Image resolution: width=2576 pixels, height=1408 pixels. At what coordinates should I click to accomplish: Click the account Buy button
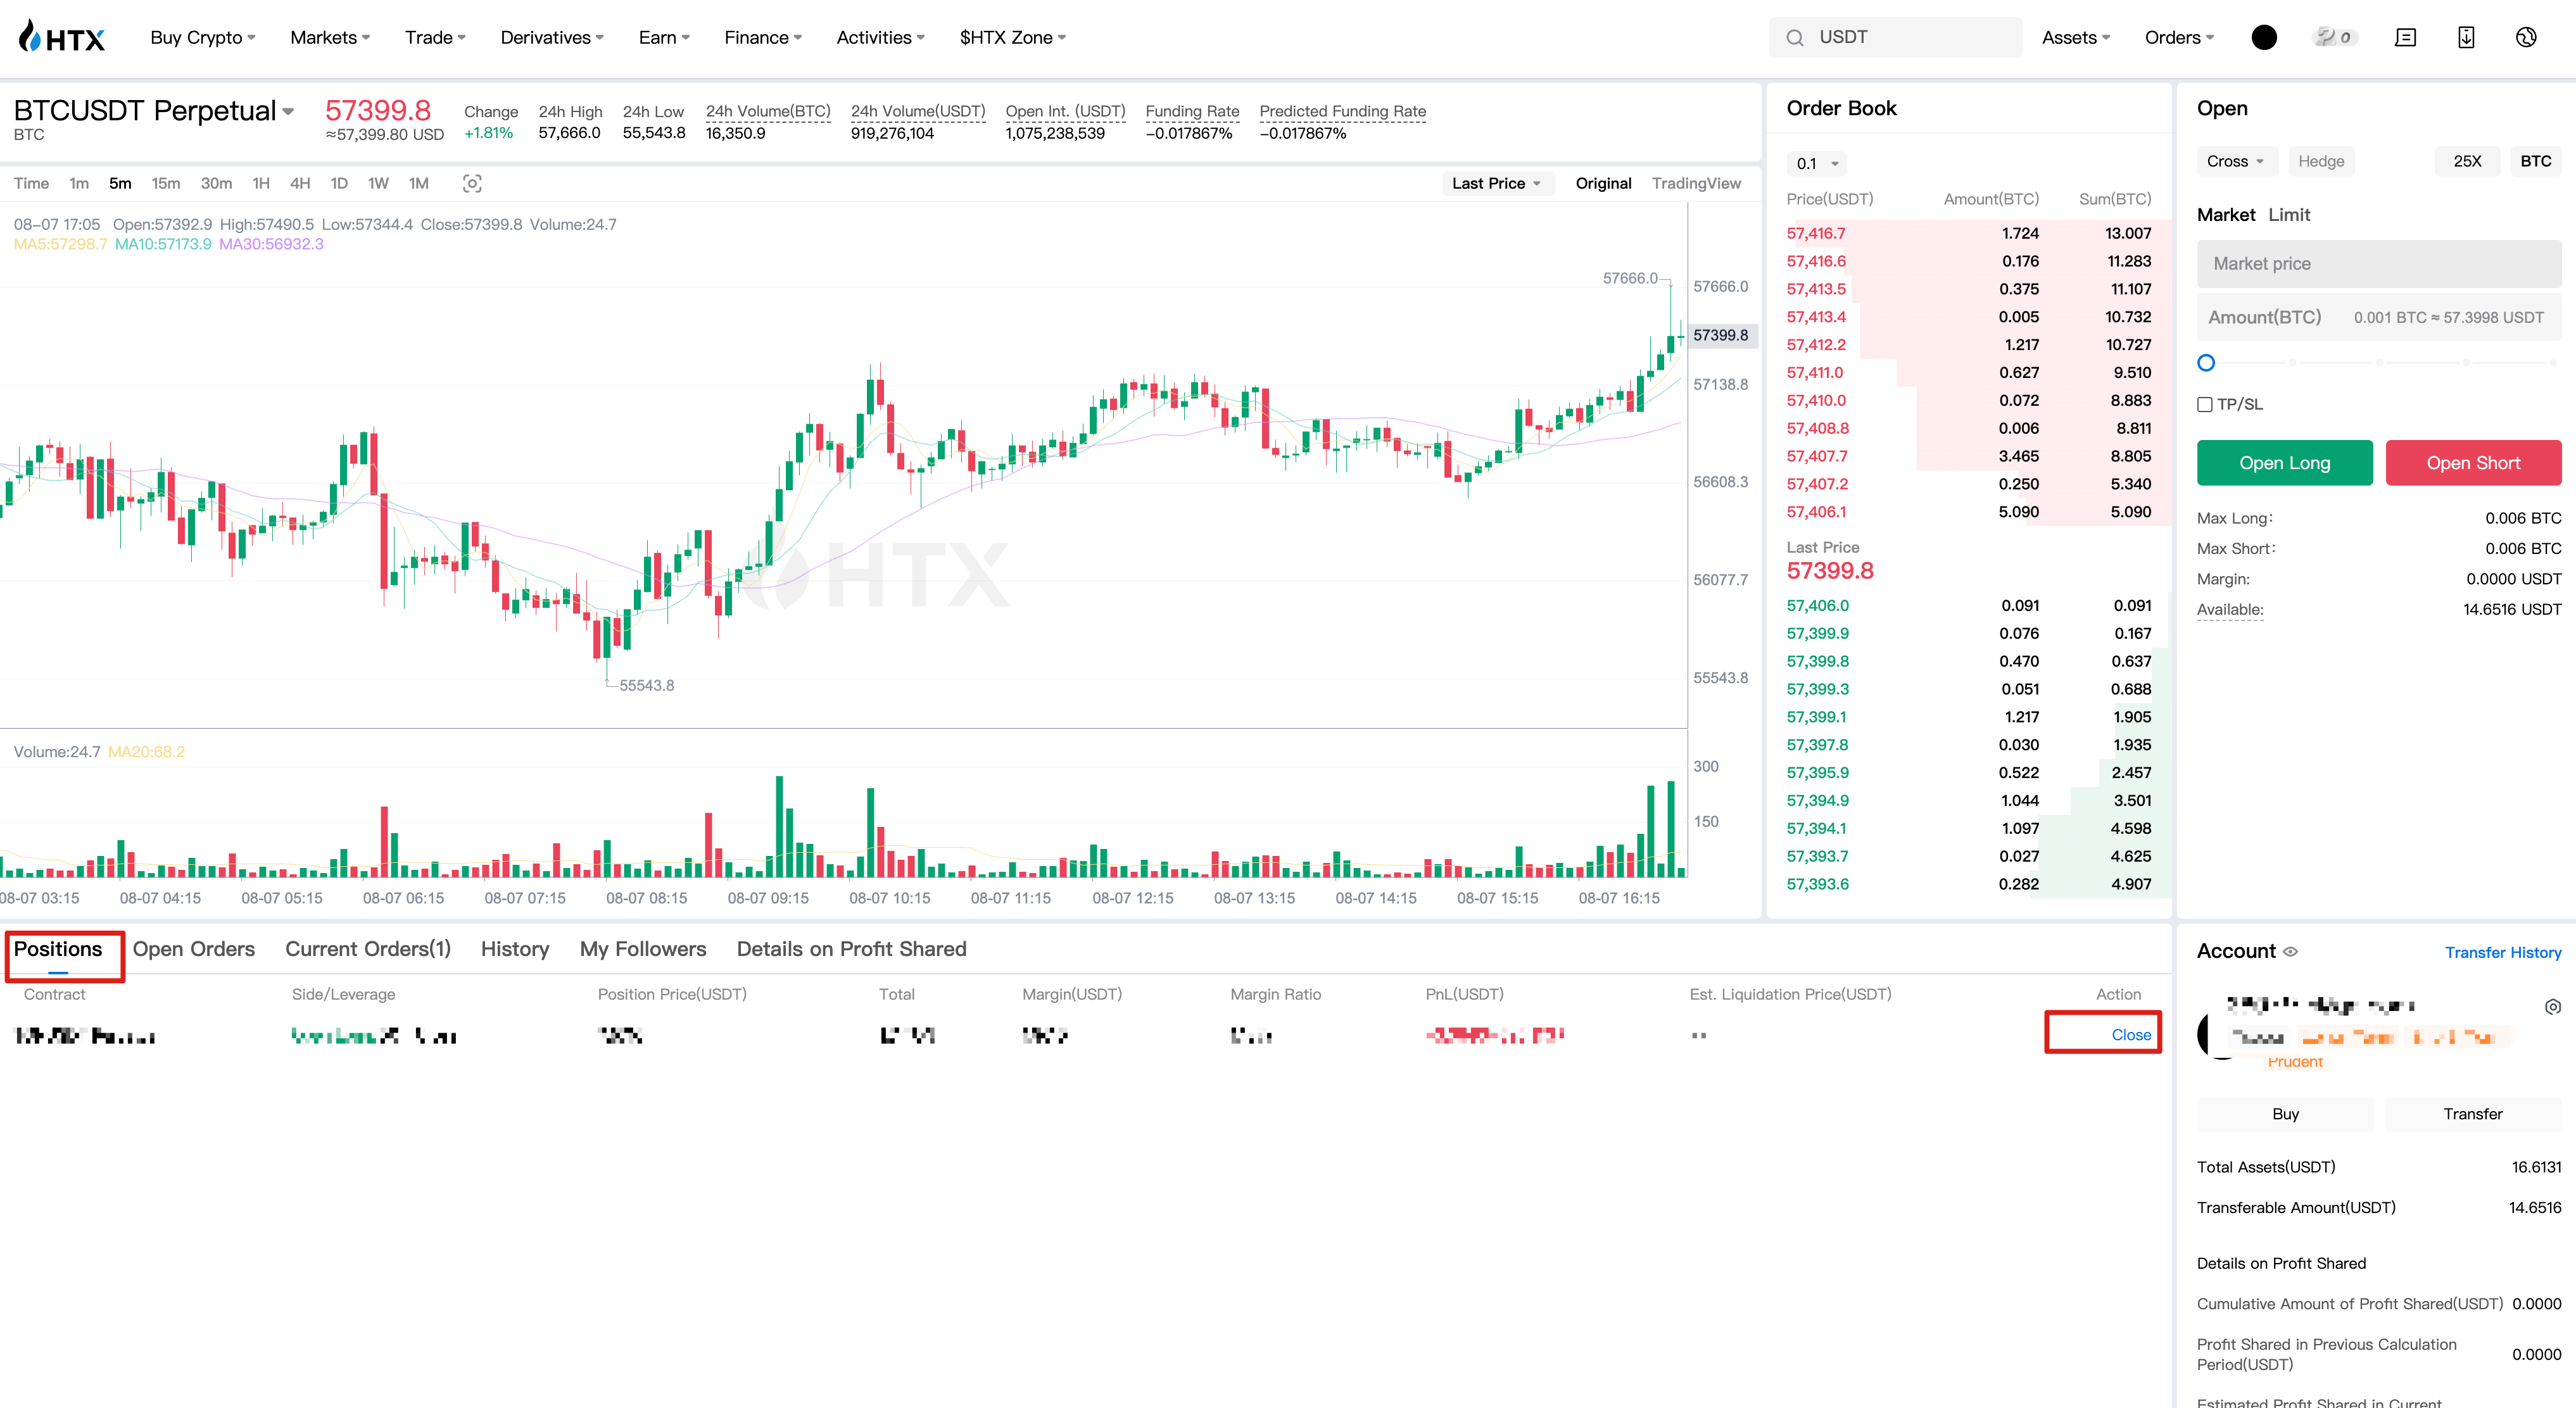pyautogui.click(x=2285, y=1114)
